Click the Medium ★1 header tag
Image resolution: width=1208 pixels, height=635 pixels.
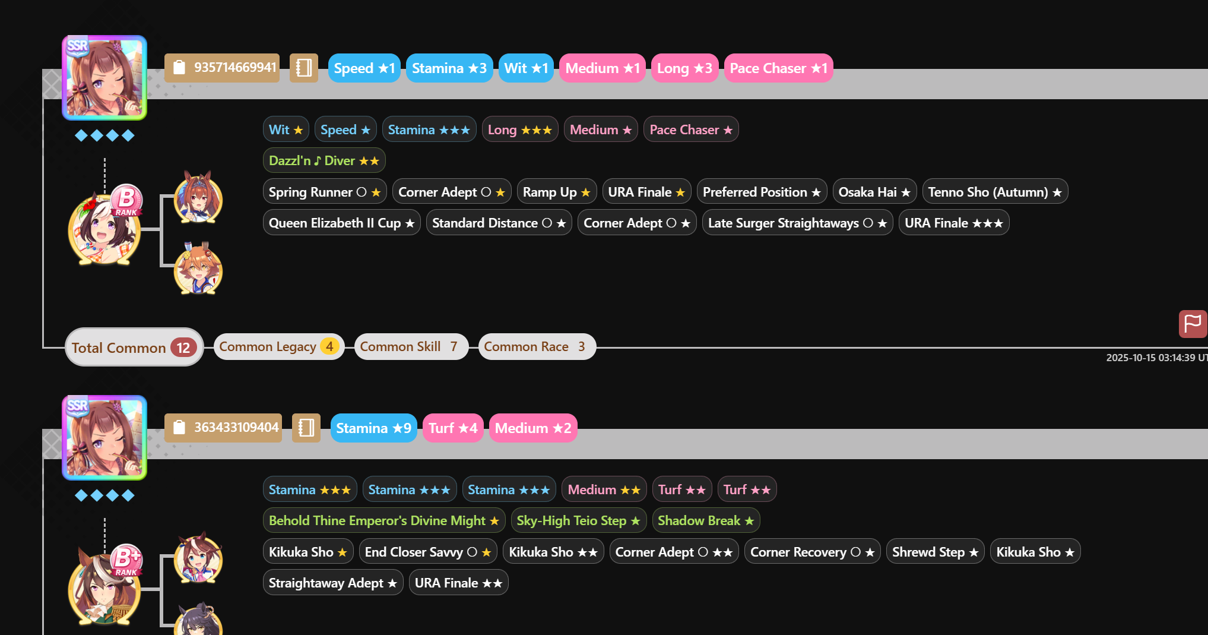(x=603, y=68)
